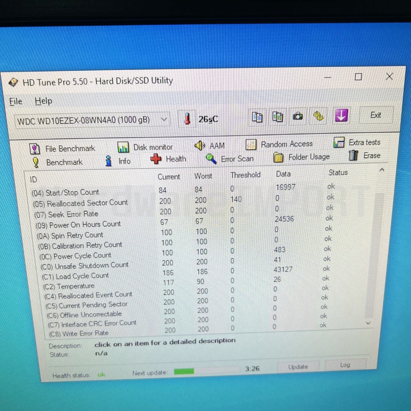Click the copy text to clipboard icon
Image resolution: width=411 pixels, height=411 pixels.
(x=257, y=117)
